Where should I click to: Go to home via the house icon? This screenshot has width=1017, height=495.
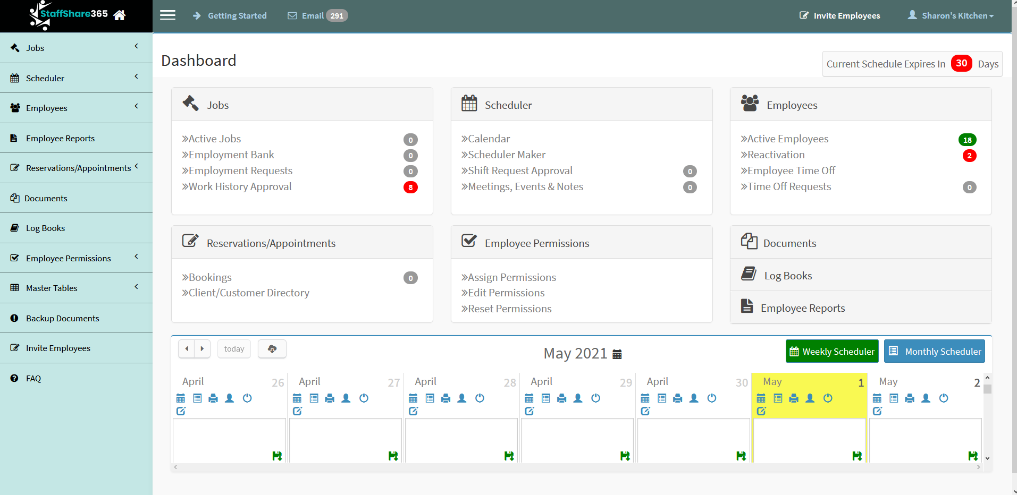point(120,15)
